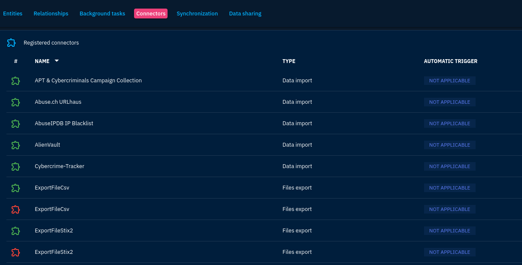Click green puzzle icon for Cybercrime-Tracker
Viewport: 522px width, 265px height.
coord(15,166)
